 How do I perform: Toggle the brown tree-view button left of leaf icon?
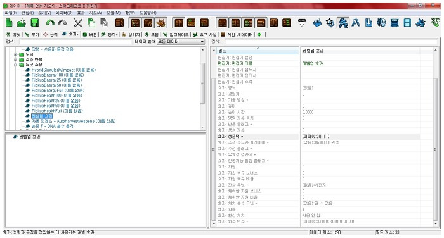pyautogui.click(x=148, y=23)
